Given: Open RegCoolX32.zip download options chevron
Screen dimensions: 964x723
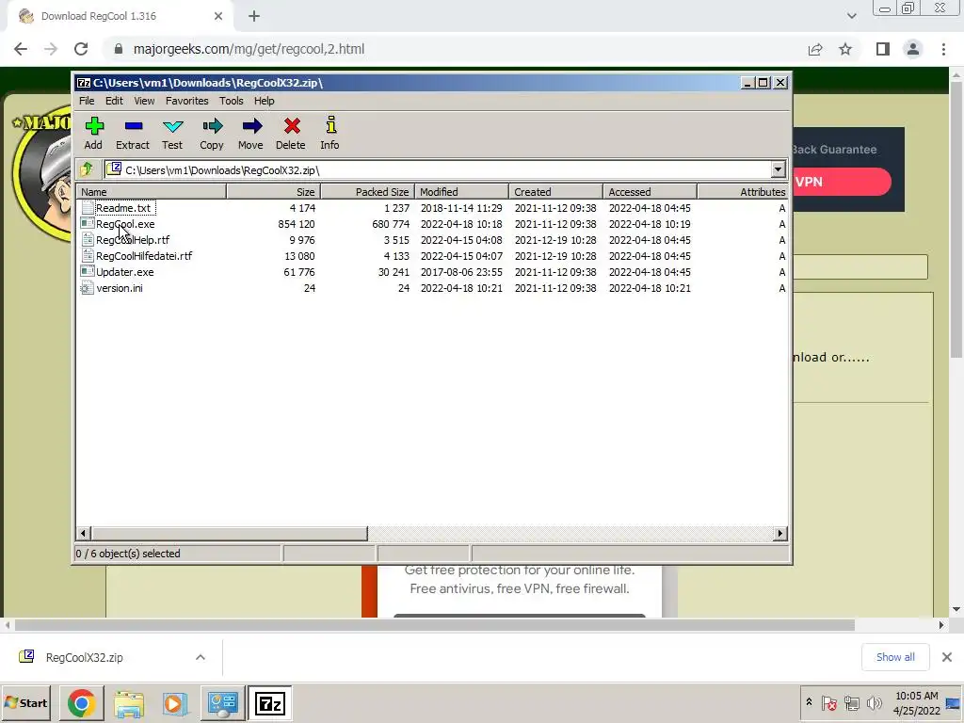Looking at the screenshot, I should click(201, 657).
